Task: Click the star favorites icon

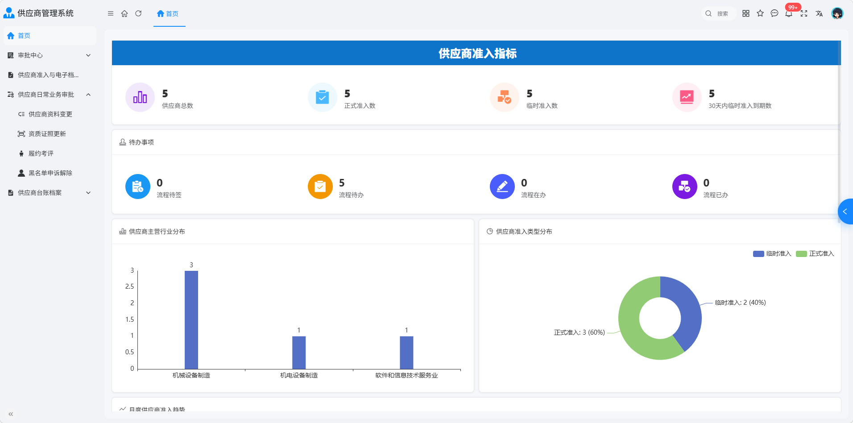Action: tap(760, 13)
